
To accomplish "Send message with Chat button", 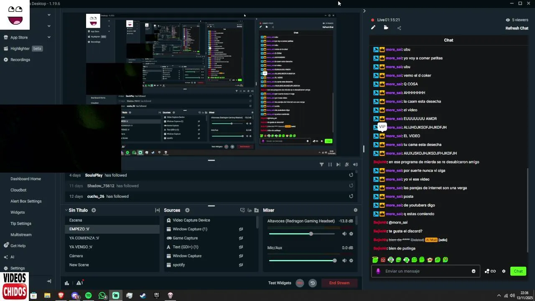I will 518,271.
